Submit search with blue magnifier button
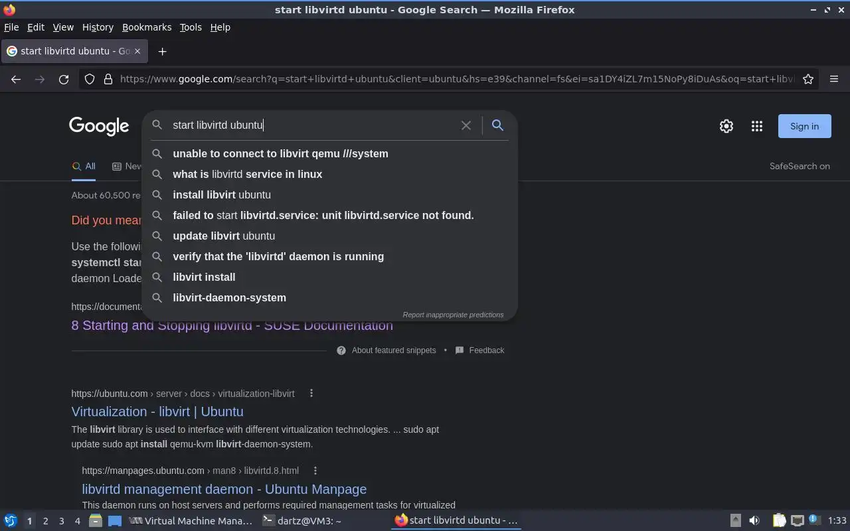This screenshot has width=850, height=531. pos(497,125)
